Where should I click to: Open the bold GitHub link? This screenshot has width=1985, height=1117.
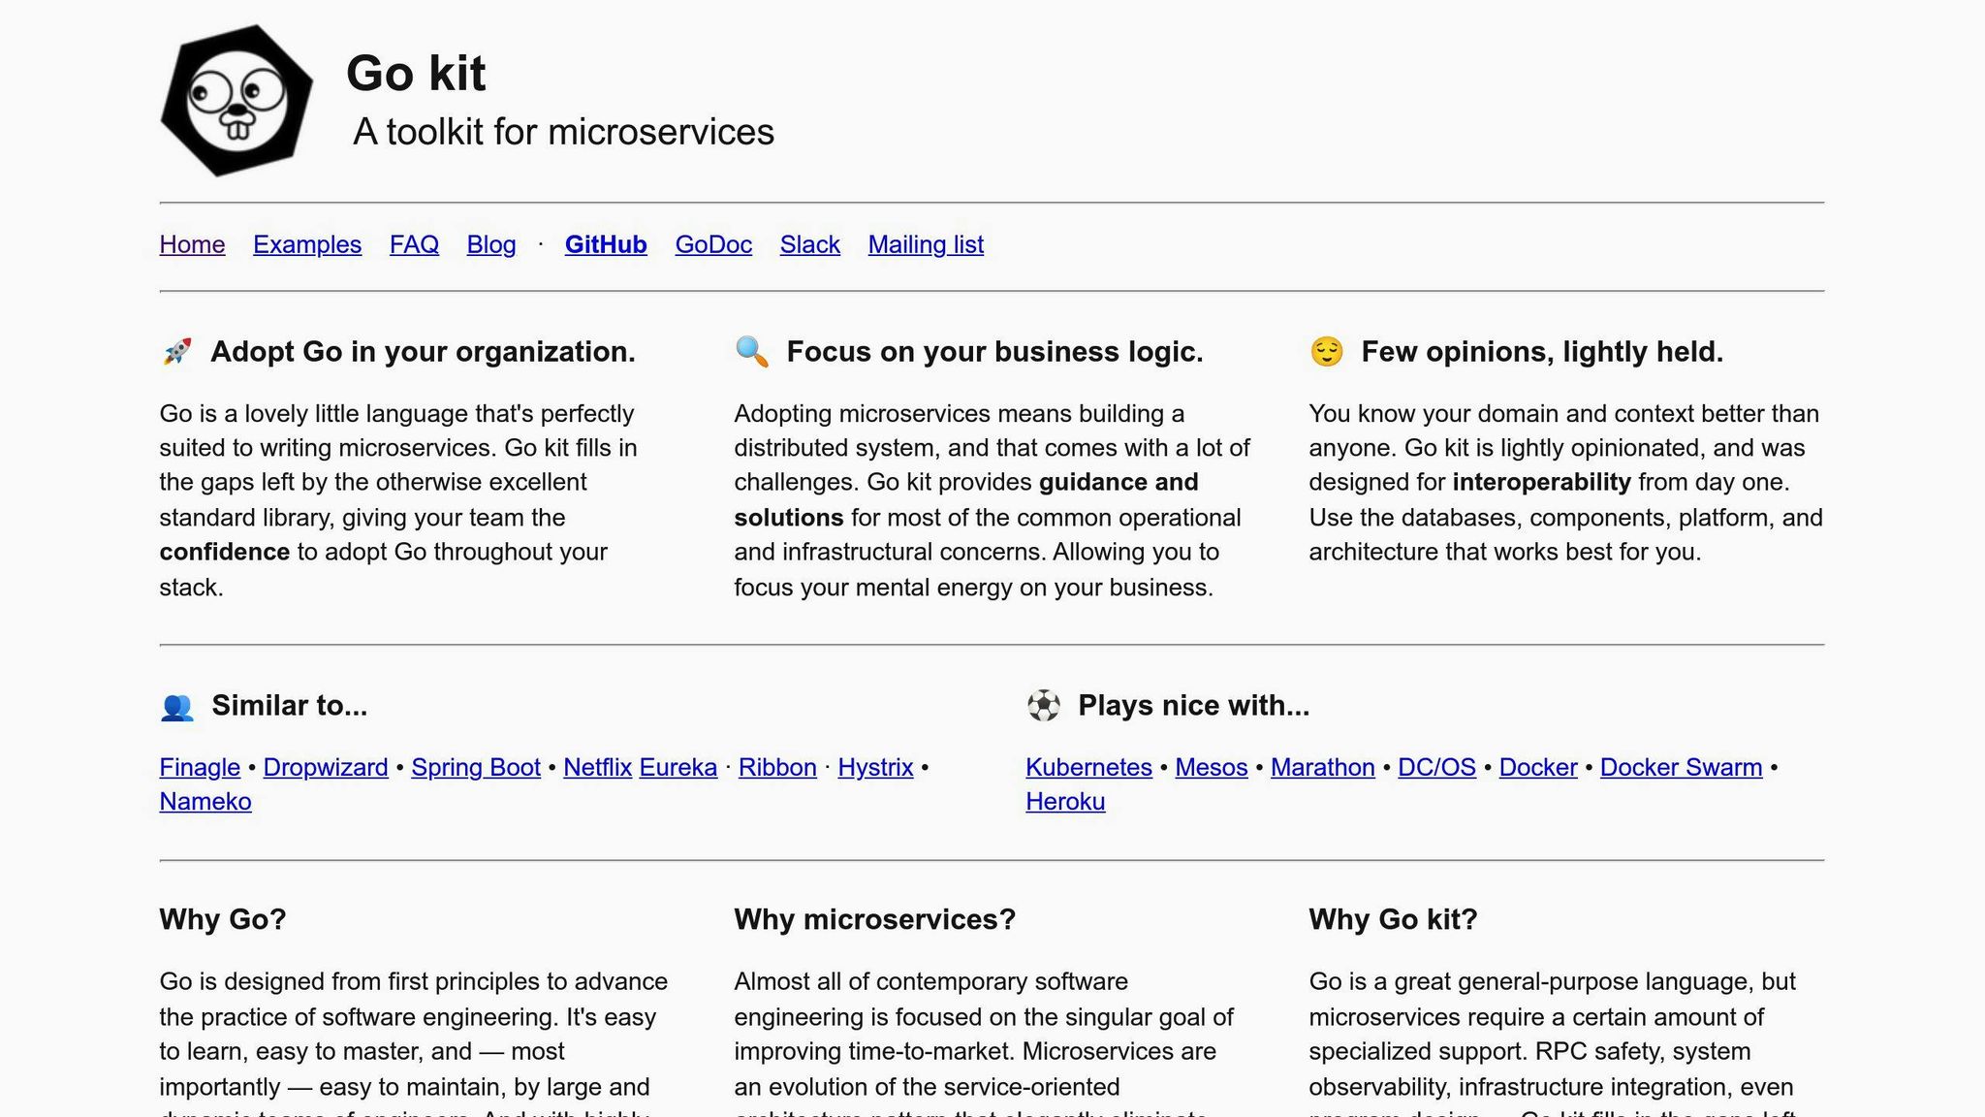[605, 244]
